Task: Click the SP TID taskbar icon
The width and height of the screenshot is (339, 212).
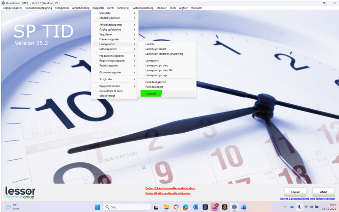Action: click(234, 207)
